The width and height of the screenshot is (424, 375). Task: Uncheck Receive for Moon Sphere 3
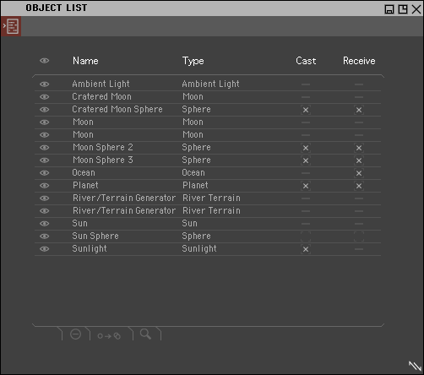[x=359, y=160]
